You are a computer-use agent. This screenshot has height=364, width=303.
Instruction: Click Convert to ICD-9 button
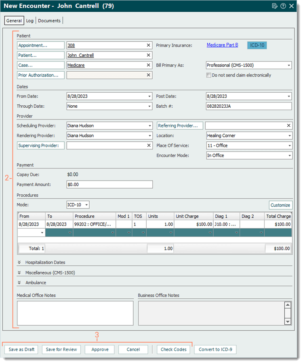tap(215, 349)
